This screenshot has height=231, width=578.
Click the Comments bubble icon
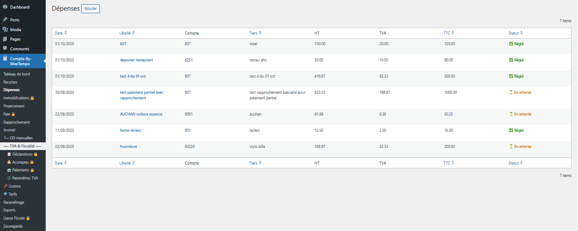click(5, 49)
